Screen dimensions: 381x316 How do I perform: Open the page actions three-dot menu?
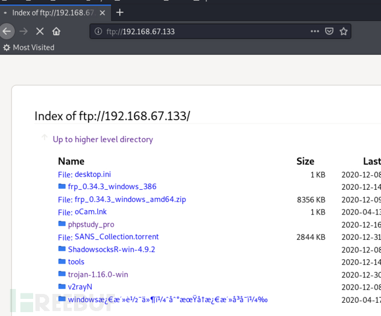coord(315,31)
